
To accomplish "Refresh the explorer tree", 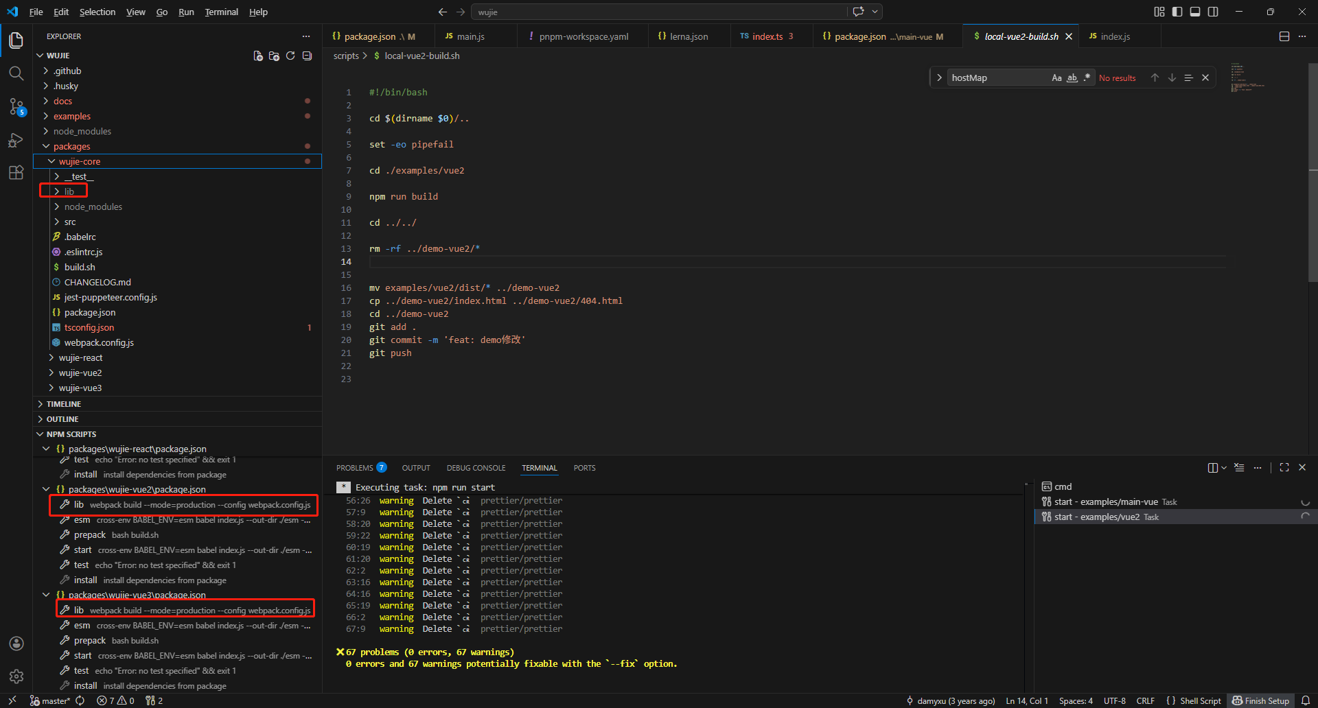I will [290, 56].
